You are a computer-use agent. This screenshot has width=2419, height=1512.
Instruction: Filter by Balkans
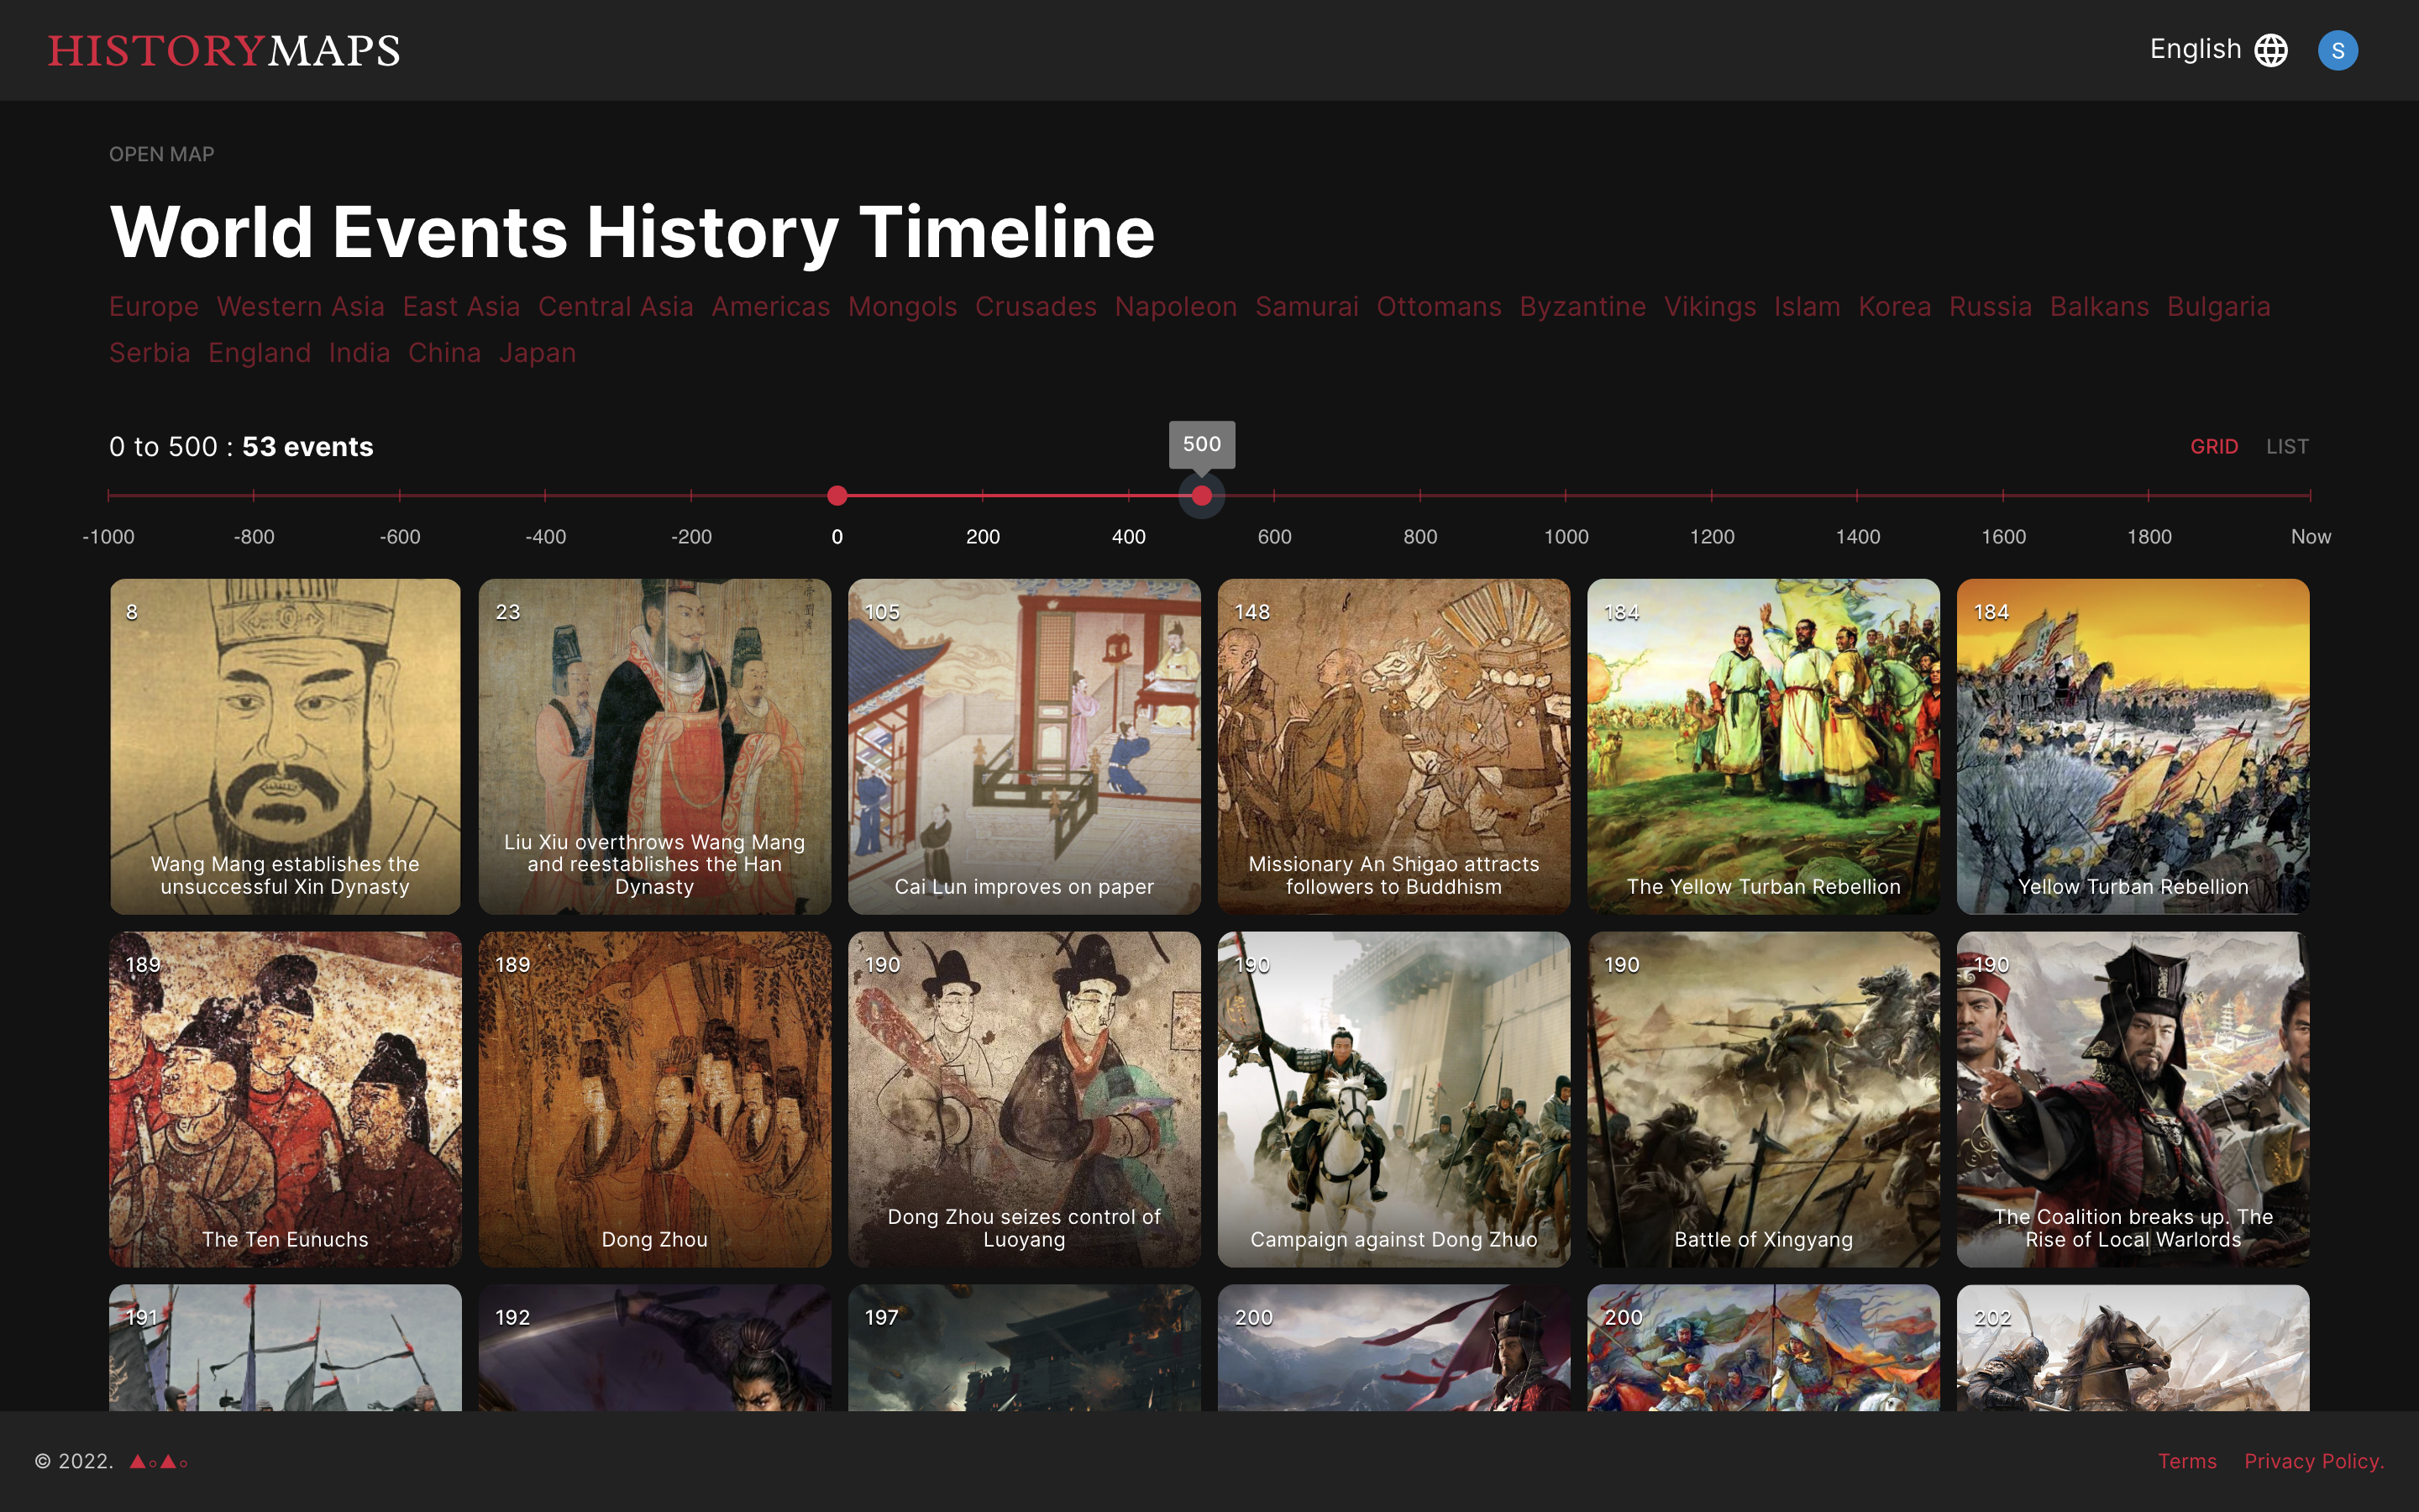[2099, 307]
